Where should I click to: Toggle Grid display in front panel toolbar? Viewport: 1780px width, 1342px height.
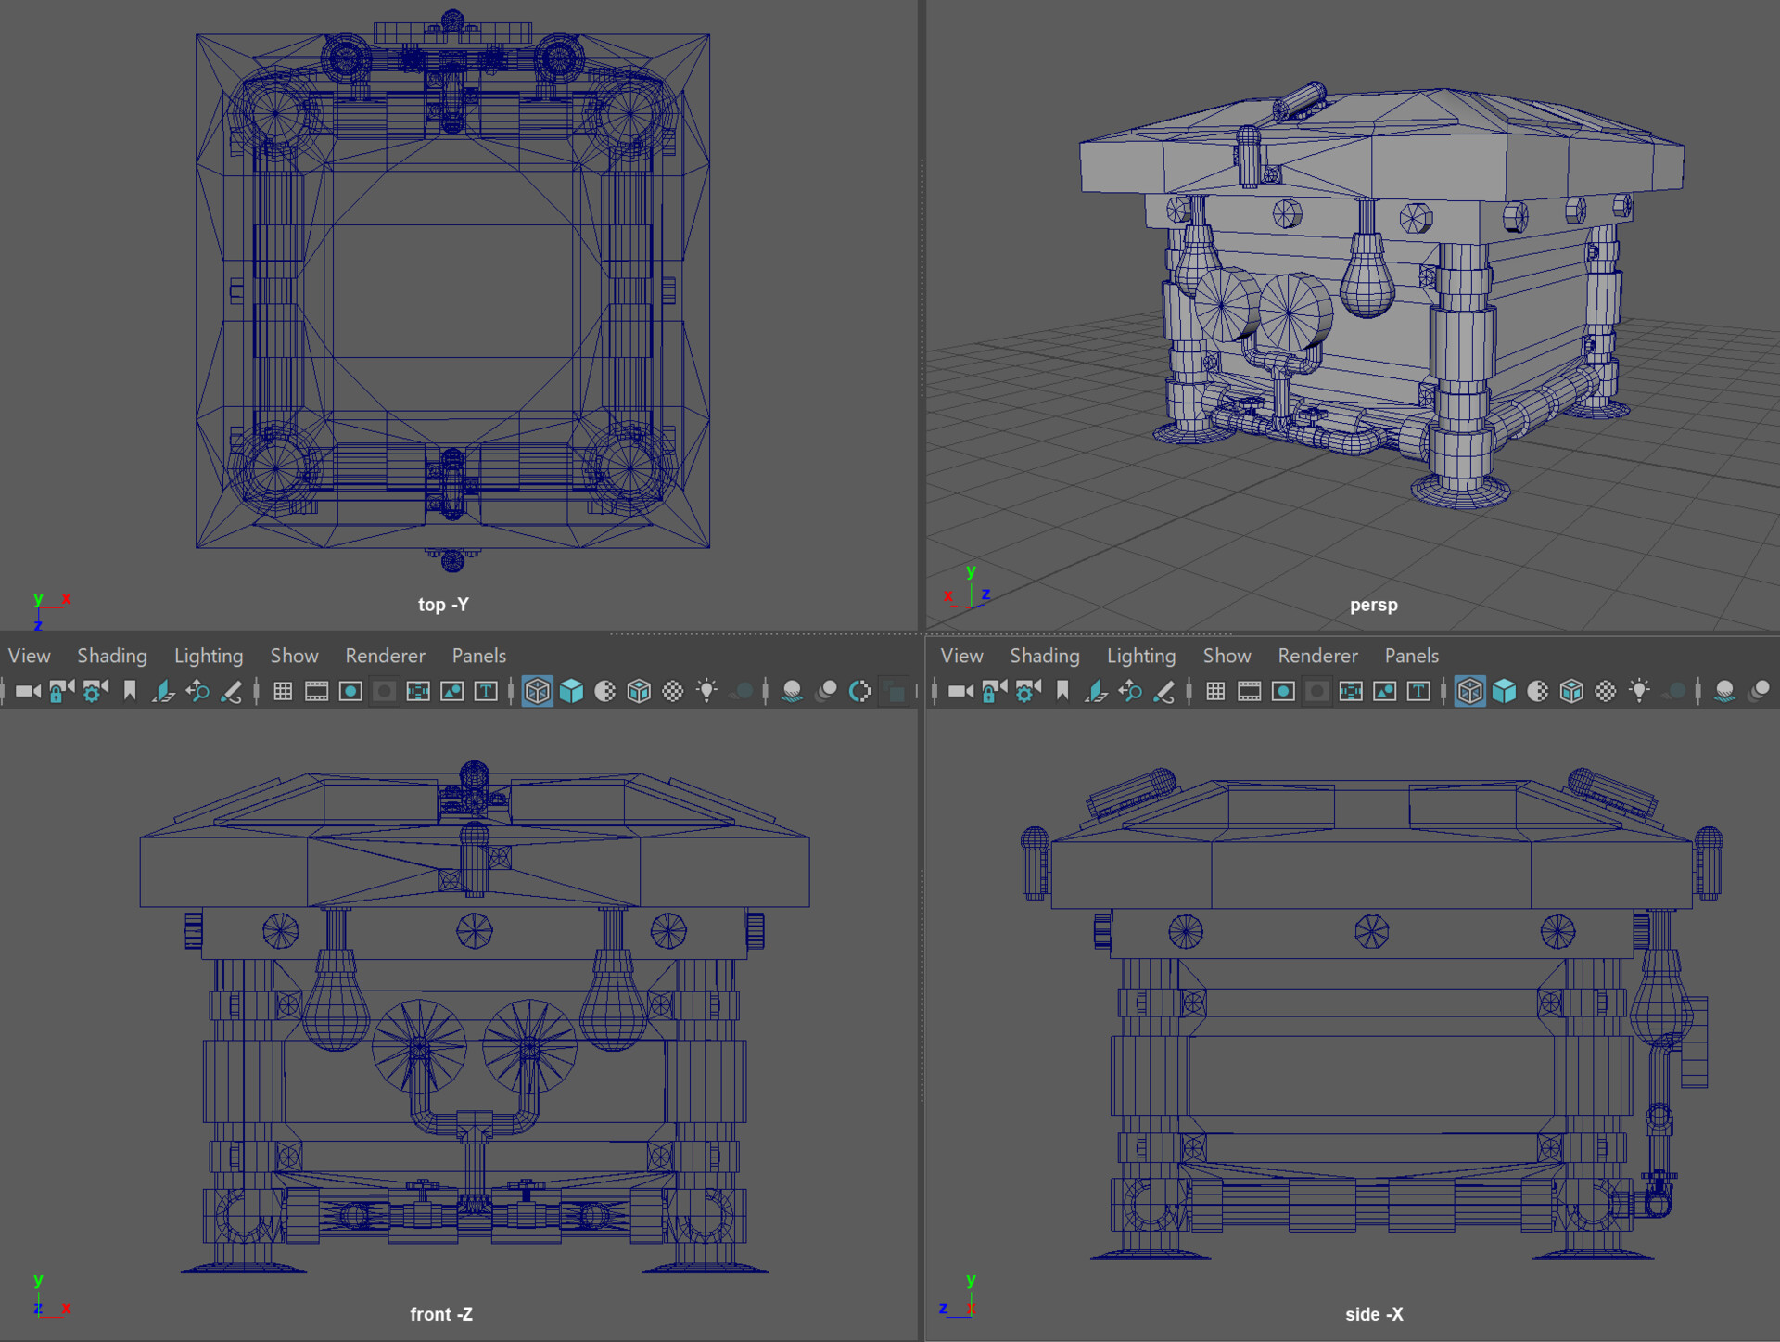pos(283,691)
